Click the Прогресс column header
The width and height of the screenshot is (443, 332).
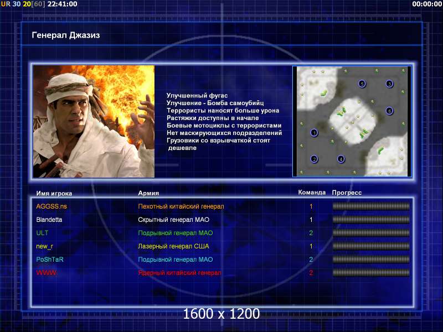tap(347, 193)
